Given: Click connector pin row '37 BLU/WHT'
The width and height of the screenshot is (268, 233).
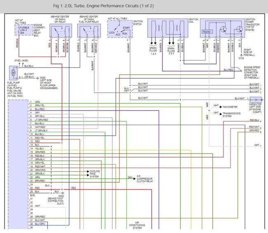Looking at the screenshot, I should pyautogui.click(x=38, y=220).
